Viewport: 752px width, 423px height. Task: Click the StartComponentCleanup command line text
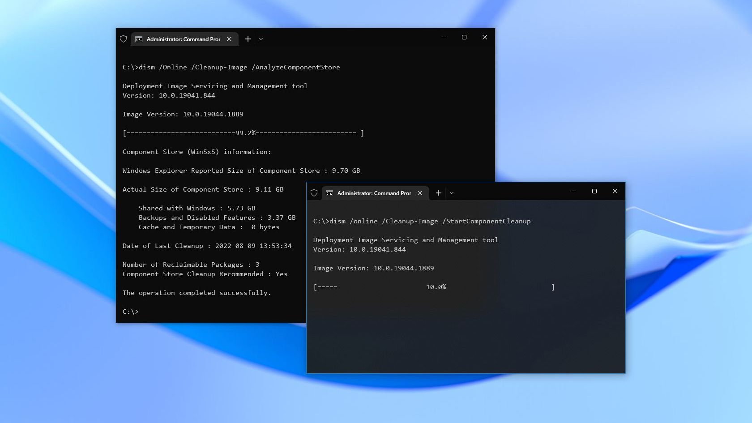pyautogui.click(x=422, y=221)
